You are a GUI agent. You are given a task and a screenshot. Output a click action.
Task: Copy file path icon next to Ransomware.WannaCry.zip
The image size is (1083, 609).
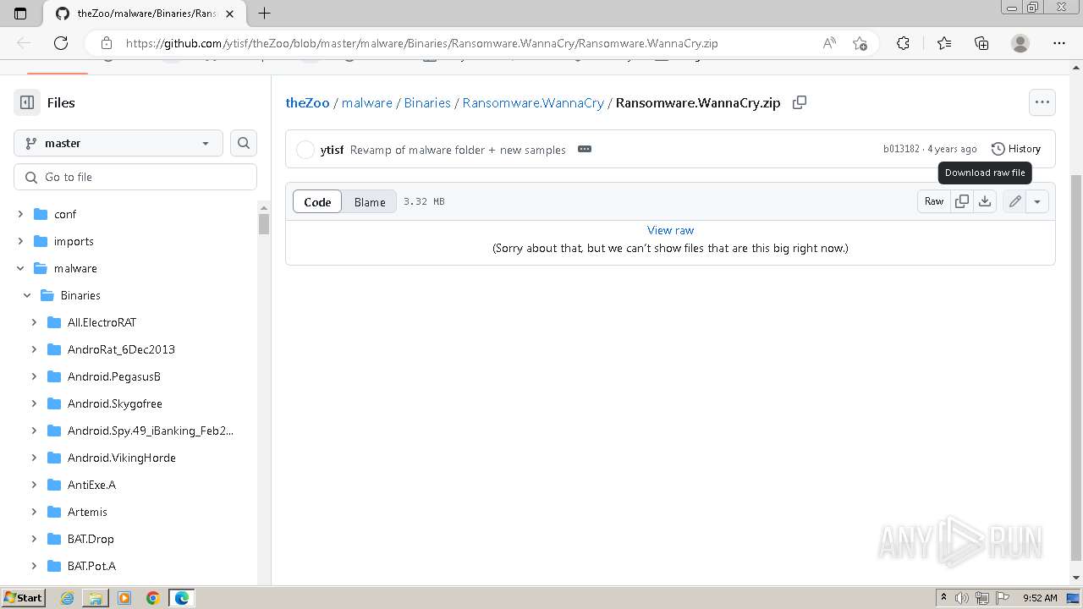click(799, 102)
